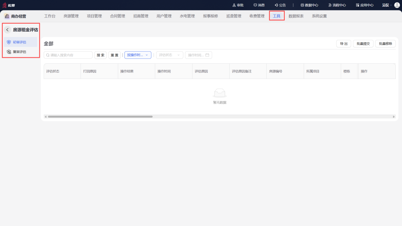Click the right arrow of horizontal scrollbar

point(394,117)
